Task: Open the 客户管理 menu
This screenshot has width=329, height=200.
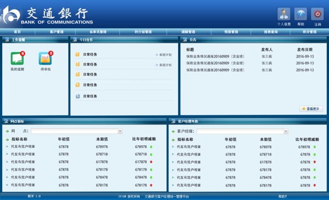Action: pos(56,32)
